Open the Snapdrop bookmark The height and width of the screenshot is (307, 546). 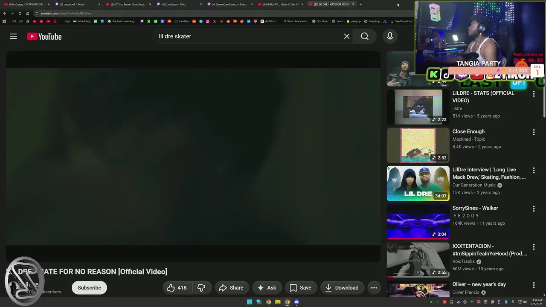pyautogui.click(x=372, y=21)
